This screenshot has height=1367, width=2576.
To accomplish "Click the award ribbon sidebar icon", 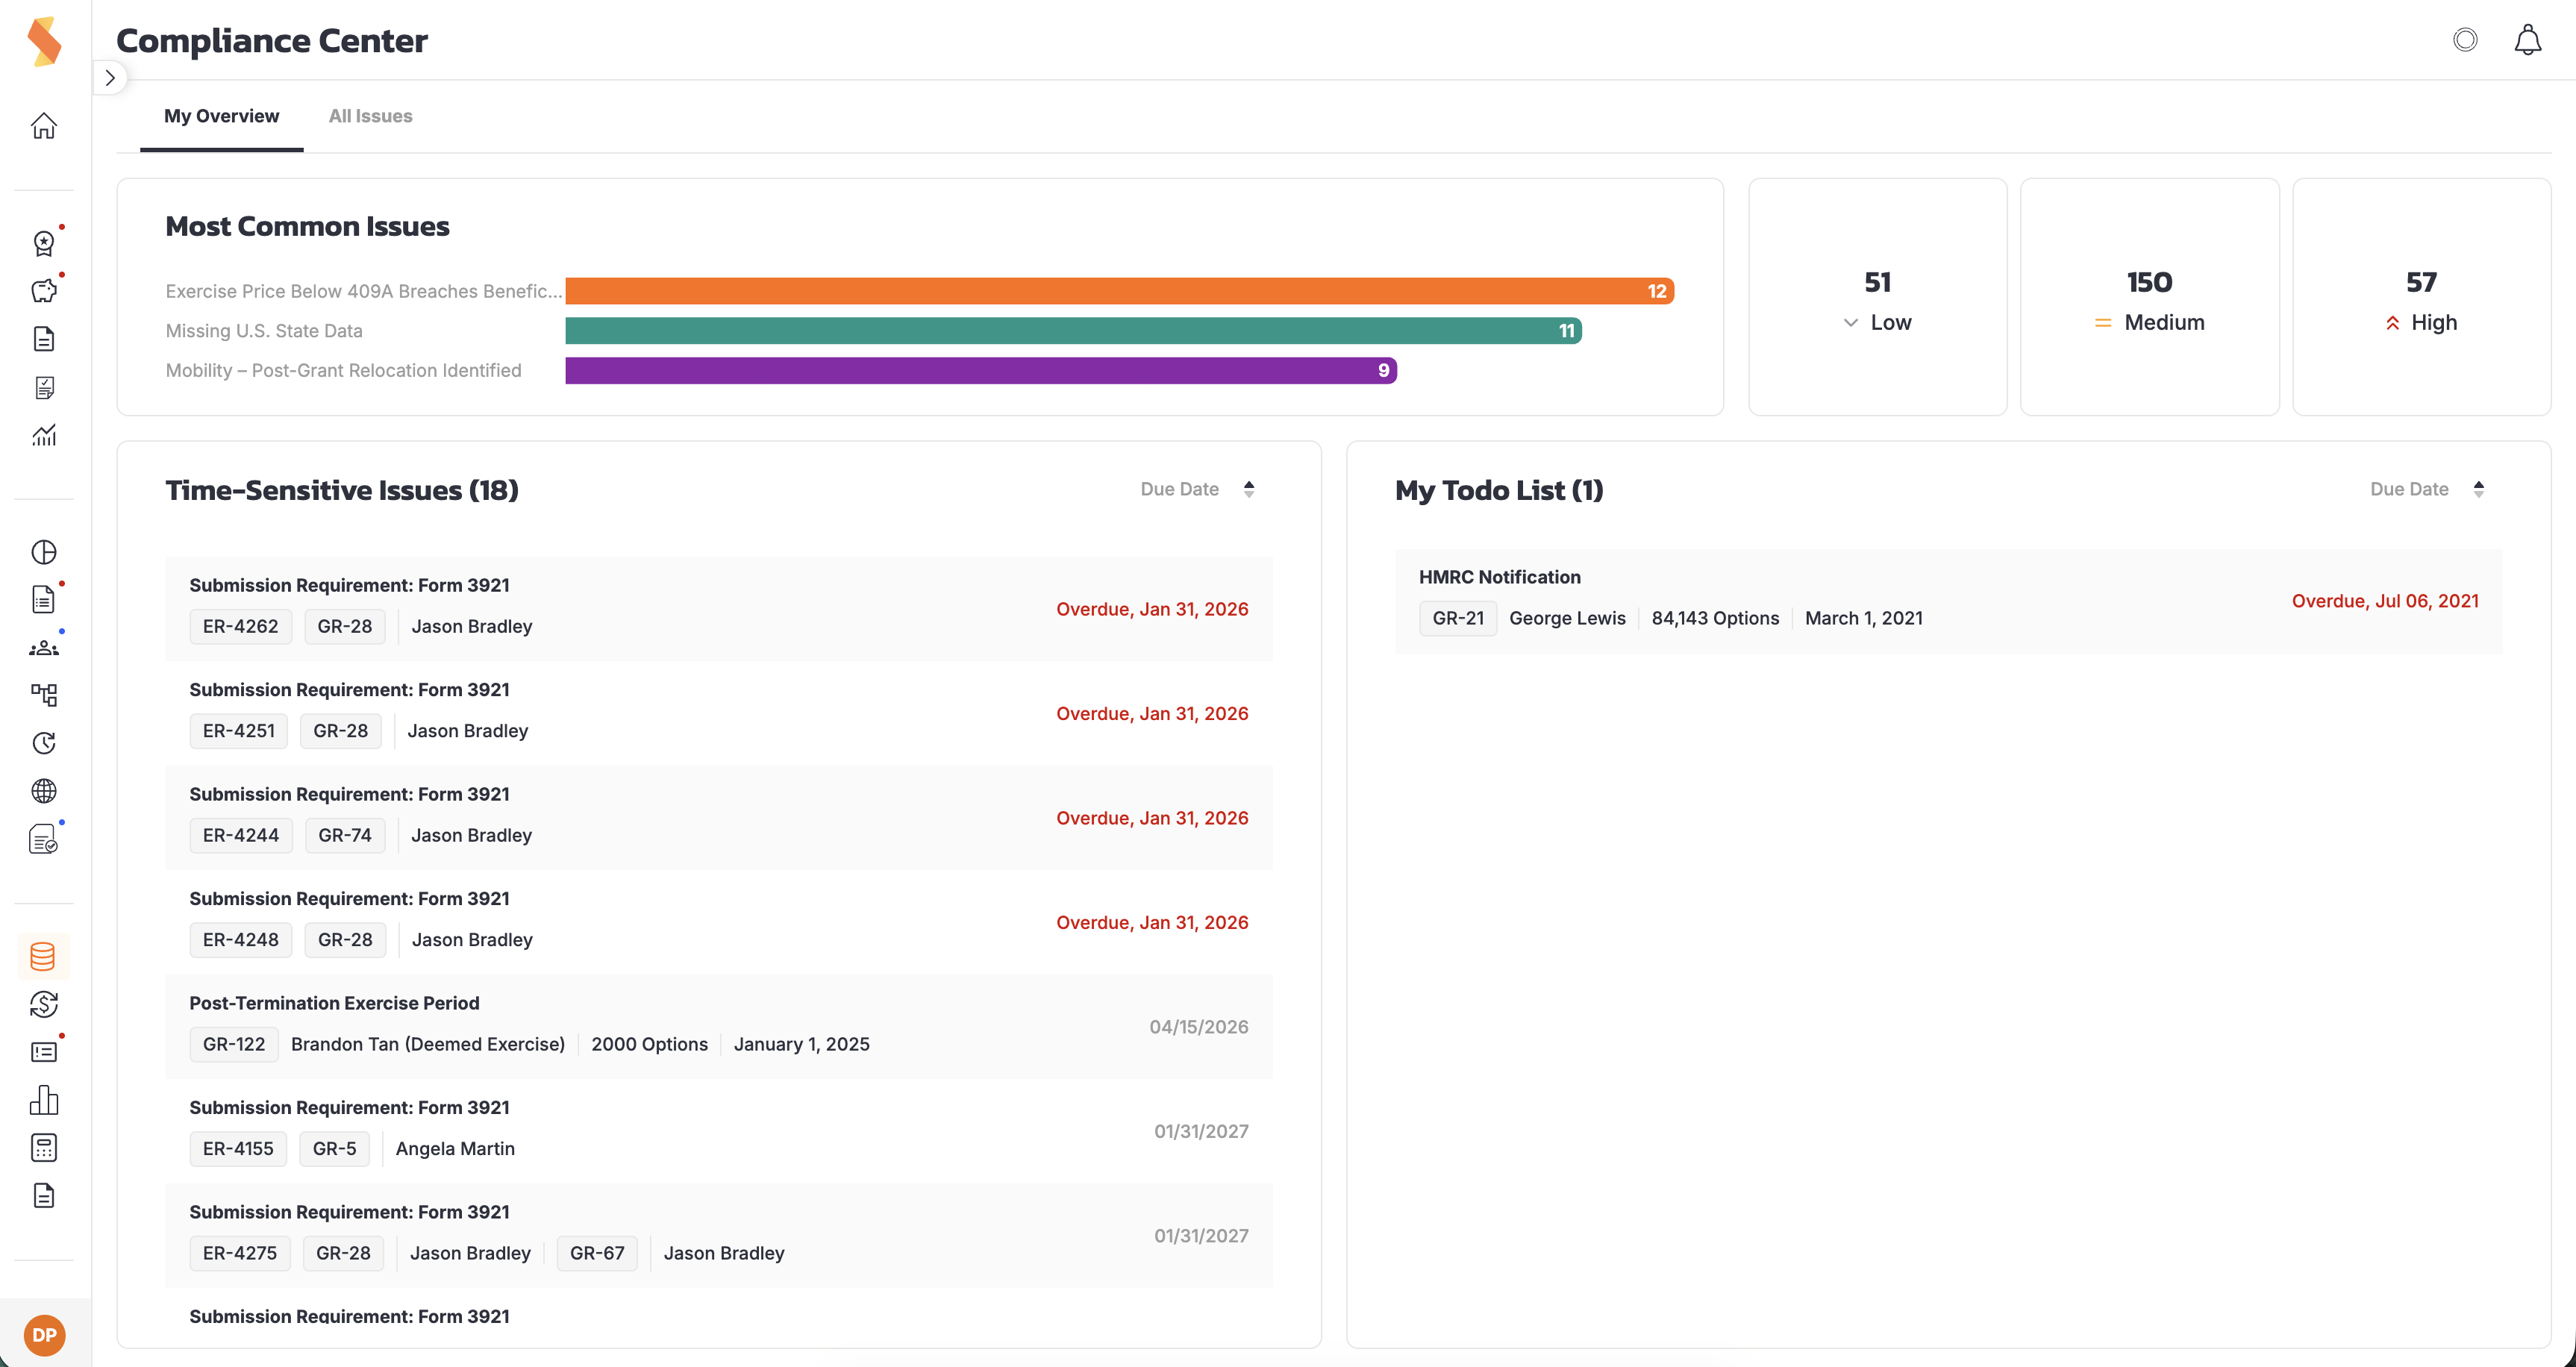I will (44, 243).
